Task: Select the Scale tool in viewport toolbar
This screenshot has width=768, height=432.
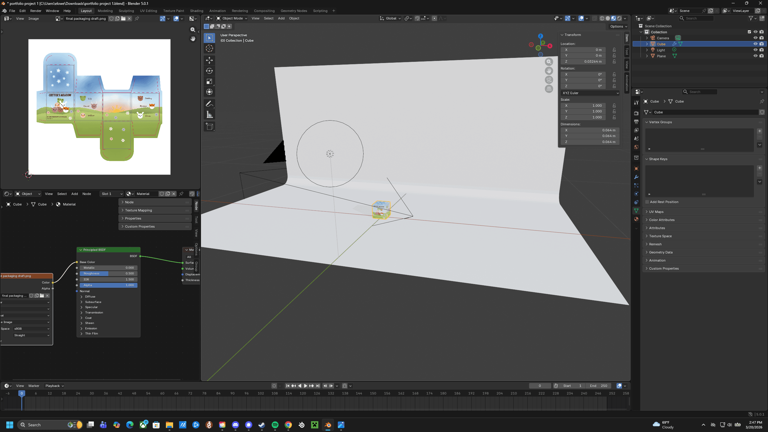Action: click(209, 81)
